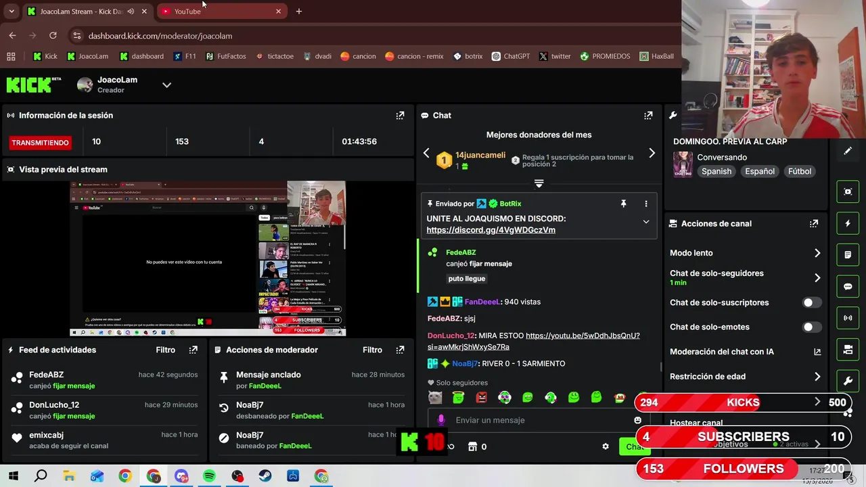866x487 pixels.
Task: Open File Explorer from the taskbar
Action: (69, 476)
